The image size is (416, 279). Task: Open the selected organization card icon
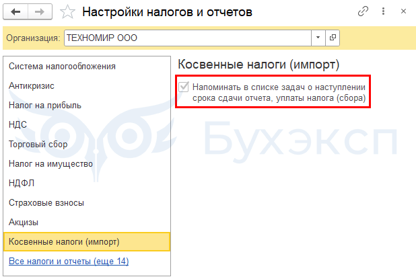coord(333,38)
